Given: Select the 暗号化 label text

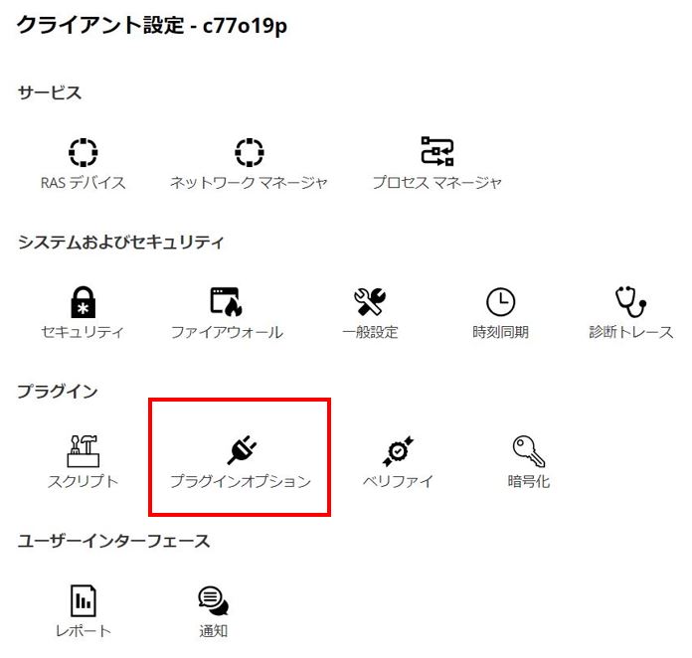Looking at the screenshot, I should pos(529,481).
